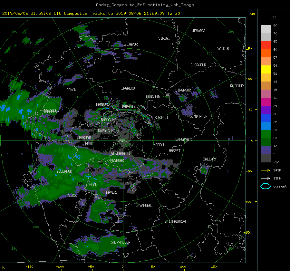
Task: Click the SINDGI city label
Action: [164, 38]
